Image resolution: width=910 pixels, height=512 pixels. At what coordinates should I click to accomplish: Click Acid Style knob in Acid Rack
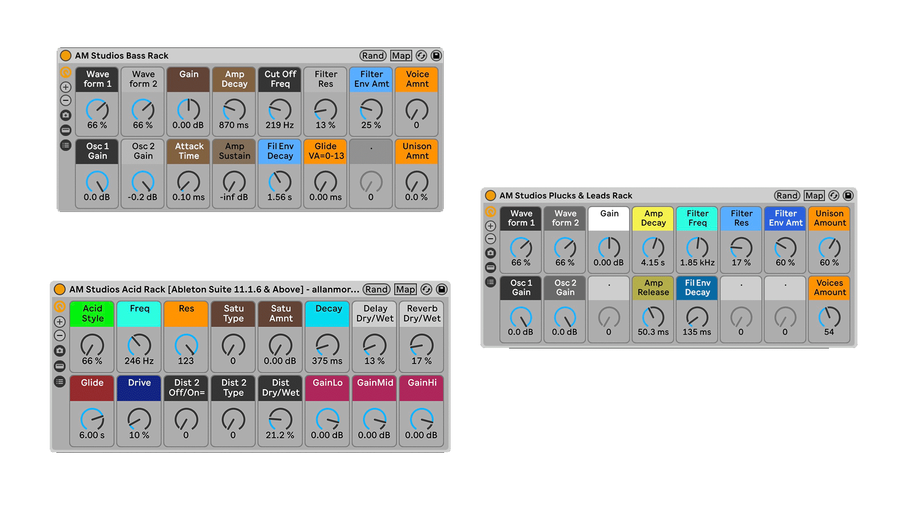click(92, 345)
